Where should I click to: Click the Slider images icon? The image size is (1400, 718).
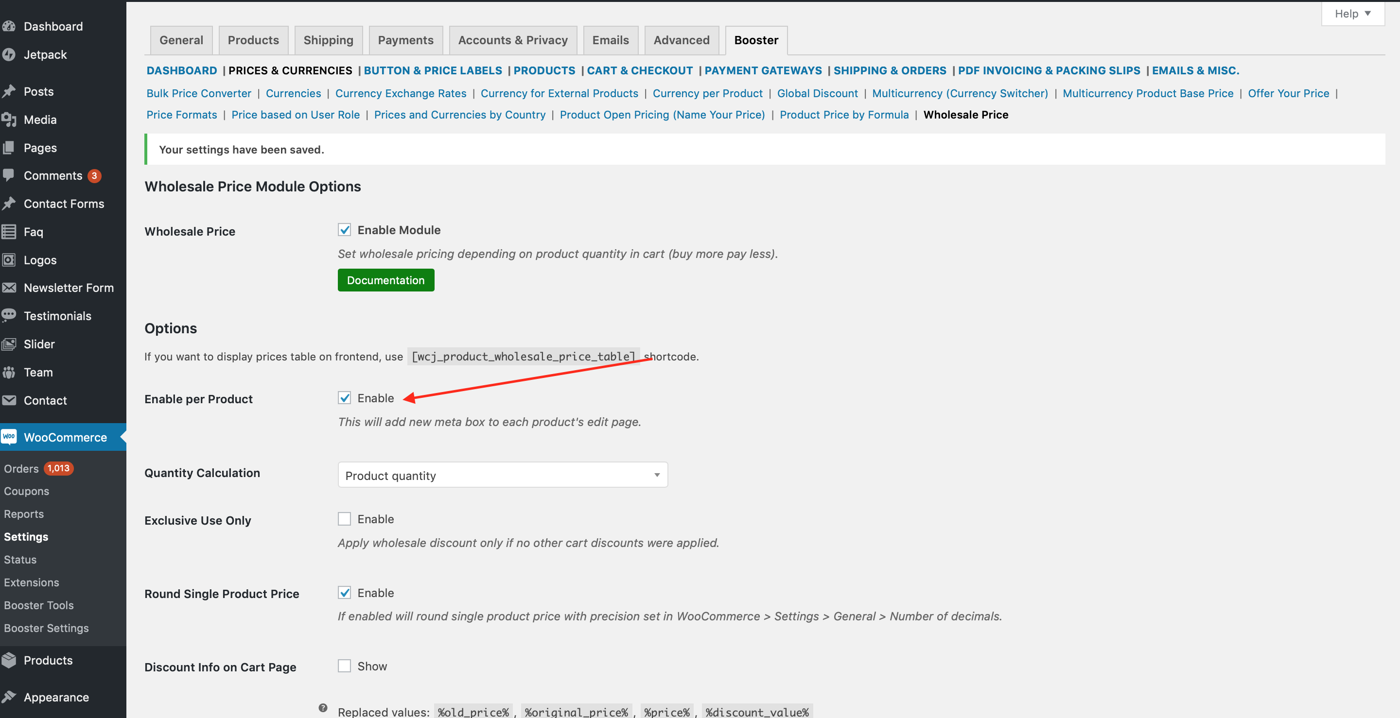coord(9,344)
